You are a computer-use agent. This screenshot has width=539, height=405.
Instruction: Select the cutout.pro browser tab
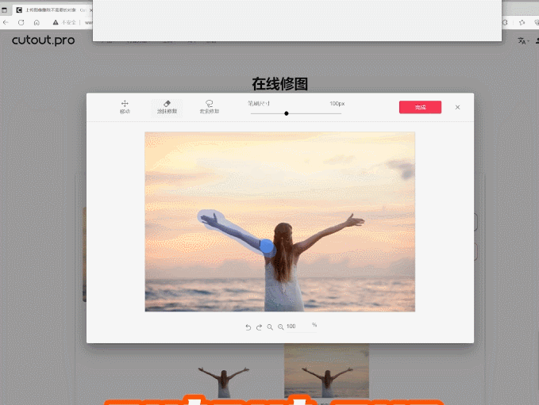point(54,10)
